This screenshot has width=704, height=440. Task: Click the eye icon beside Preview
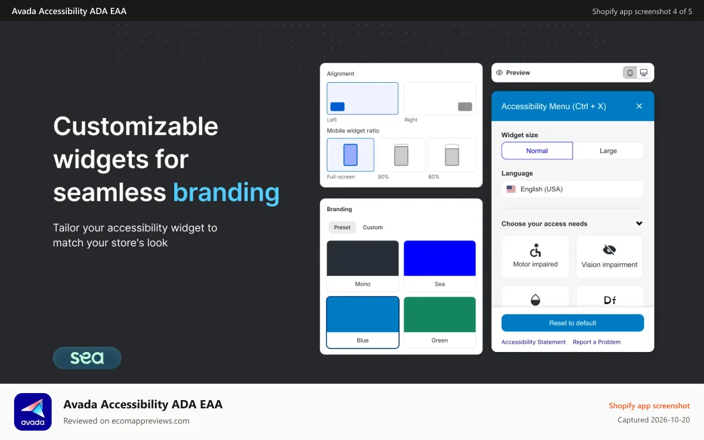coord(499,73)
